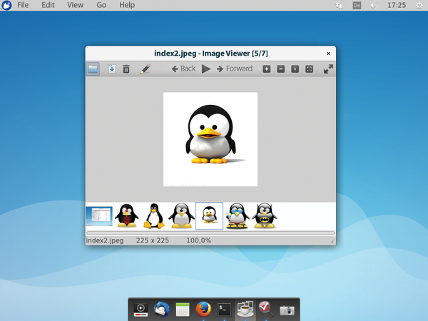Screen dimensions: 428x321
Task: Select the Batman penguin thumbnail
Action: point(265,215)
